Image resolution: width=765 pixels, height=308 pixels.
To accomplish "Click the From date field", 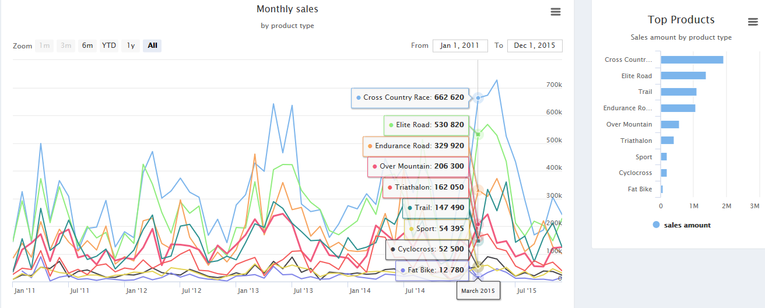I will pos(459,45).
